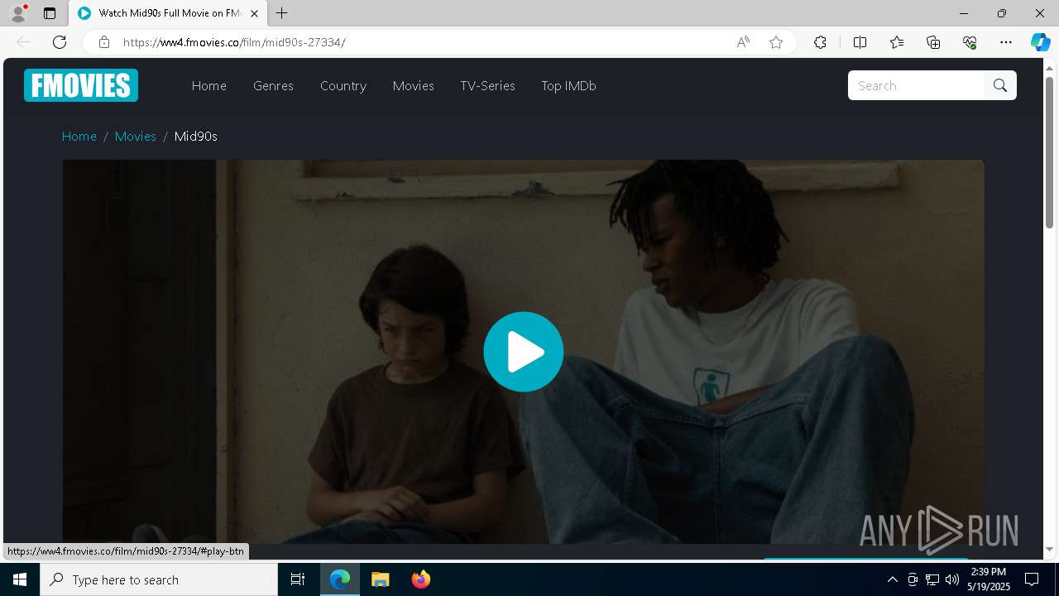Open the Top IMDb menu item
The width and height of the screenshot is (1059, 596).
pos(568,85)
